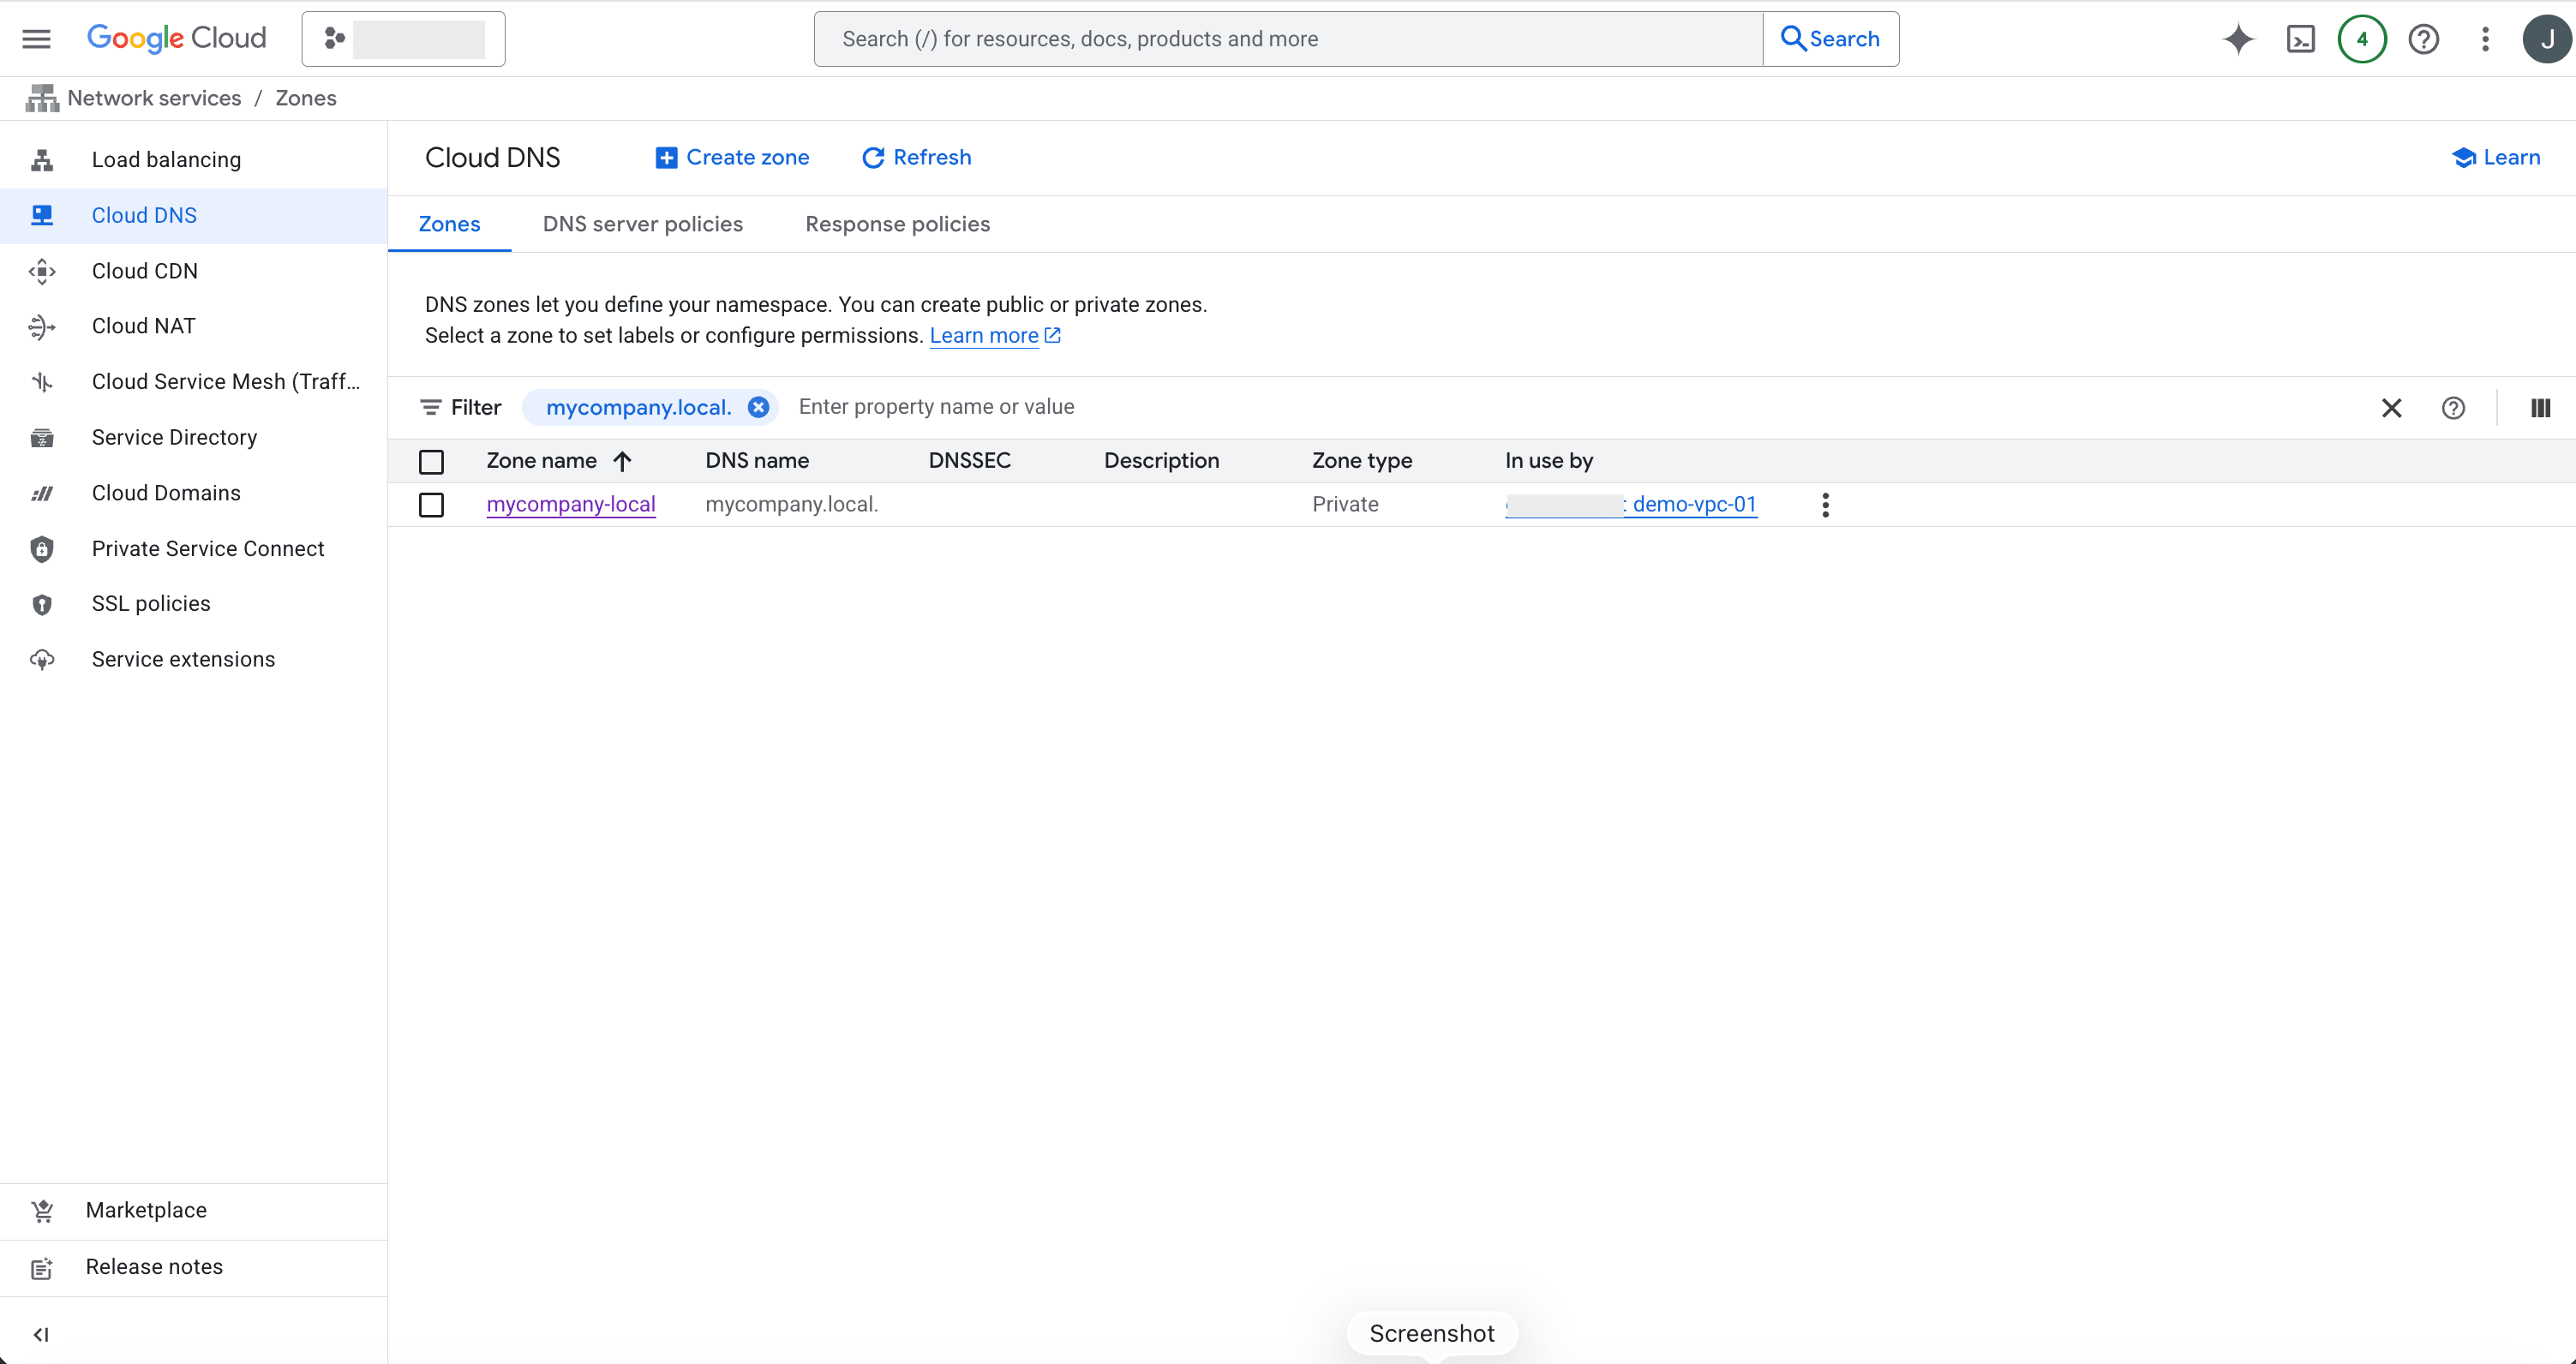Viewport: 2576px width, 1364px height.
Task: Open the top-right more options icon
Action: coord(2486,39)
